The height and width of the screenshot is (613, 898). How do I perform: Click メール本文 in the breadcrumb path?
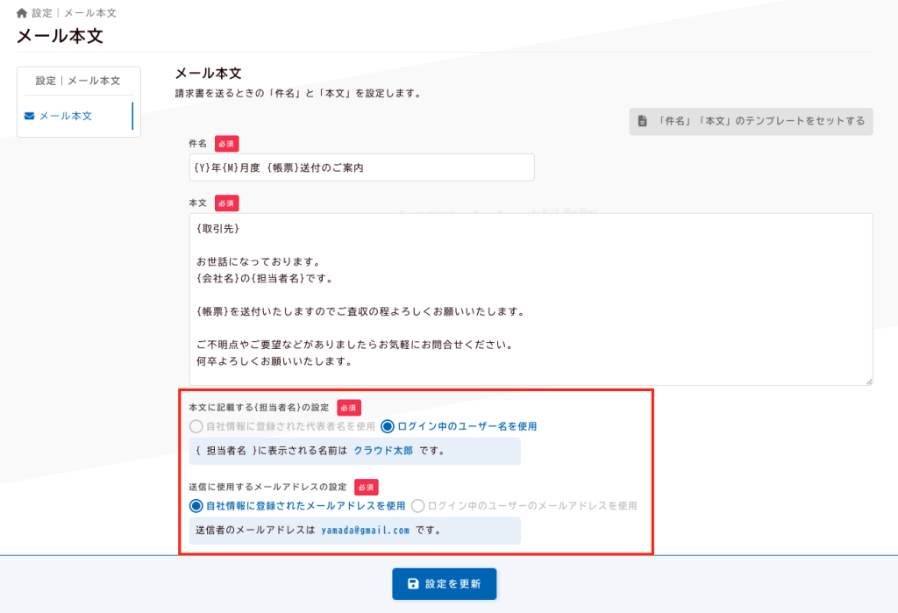pos(89,13)
